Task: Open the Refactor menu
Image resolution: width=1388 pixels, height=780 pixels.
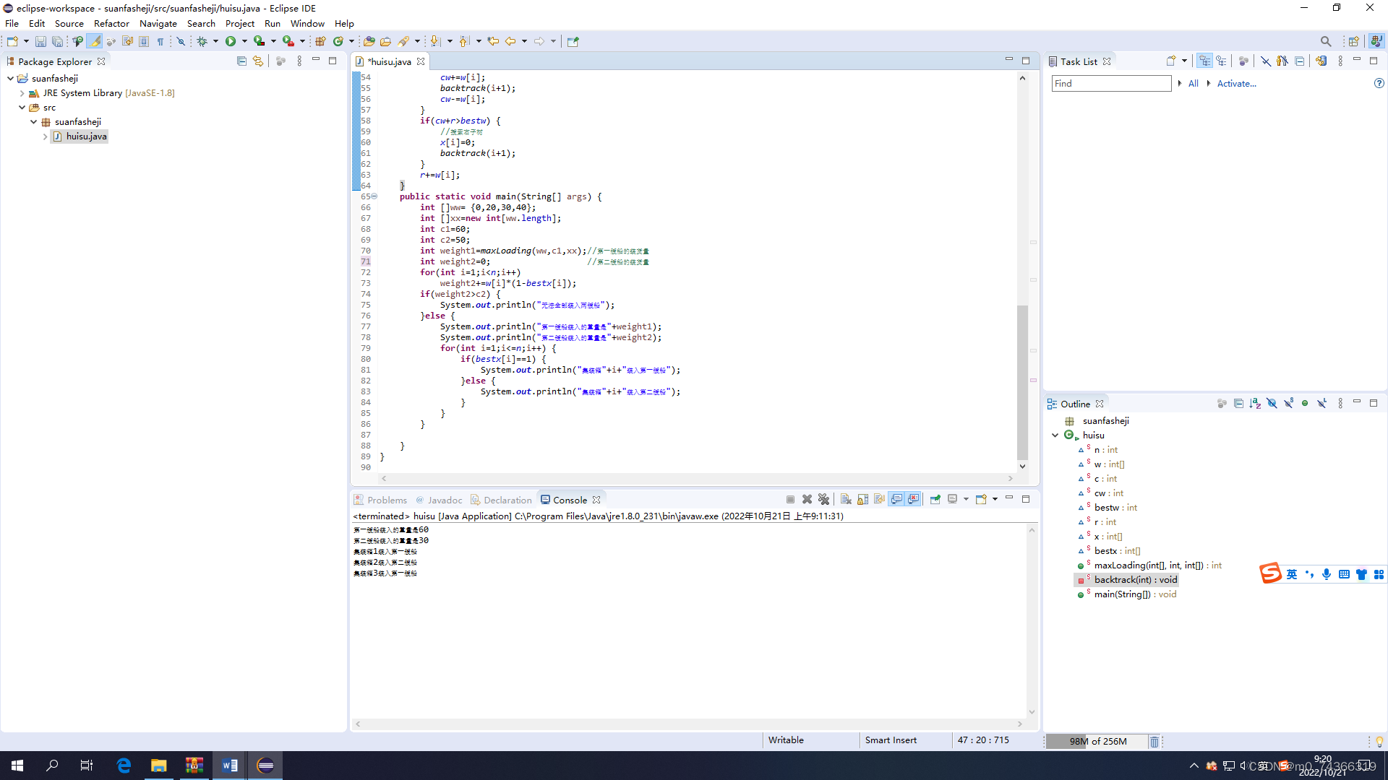Action: [x=111, y=24]
